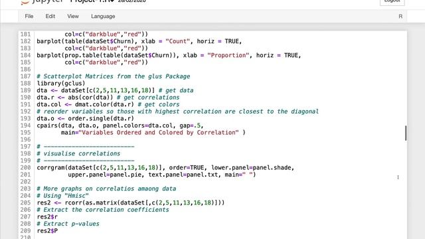Click the 'dta.o <- order.single(dta.r)' line
The height and width of the screenshot is (239, 425).
[86, 118]
